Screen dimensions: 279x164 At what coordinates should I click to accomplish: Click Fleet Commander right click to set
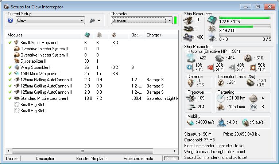[214, 146]
